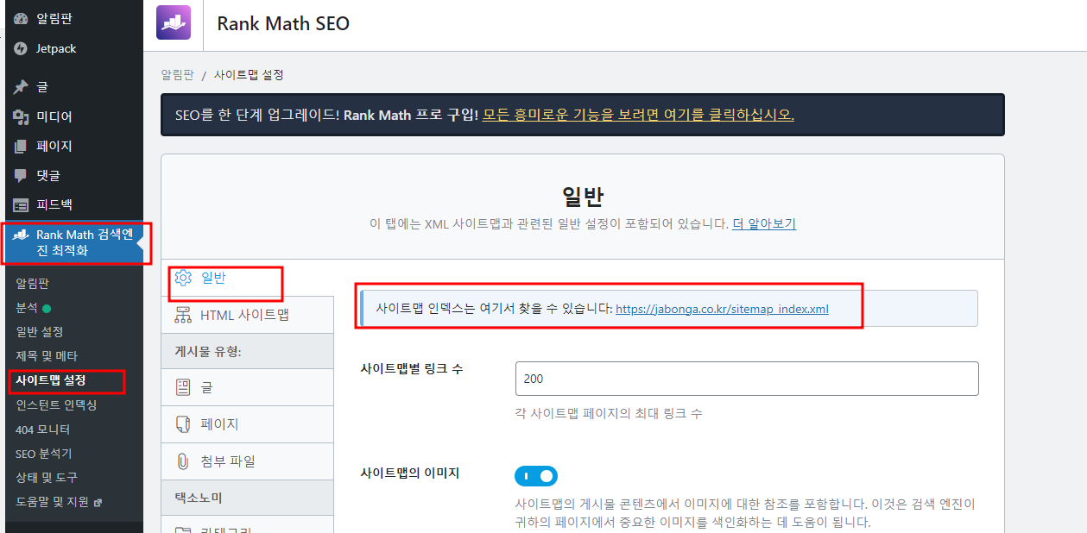Select the 일반 settings tab
This screenshot has height=533, width=1087.
pos(247,278)
